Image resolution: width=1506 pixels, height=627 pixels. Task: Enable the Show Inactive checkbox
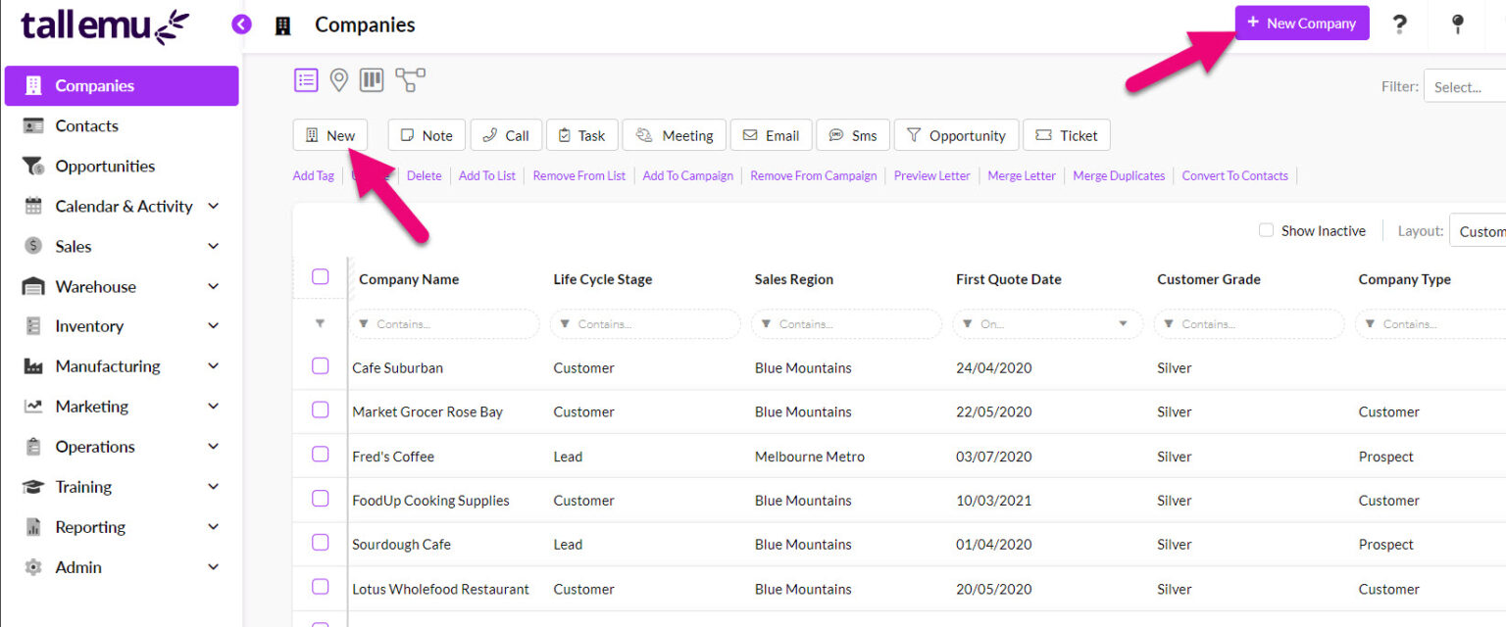(1266, 229)
